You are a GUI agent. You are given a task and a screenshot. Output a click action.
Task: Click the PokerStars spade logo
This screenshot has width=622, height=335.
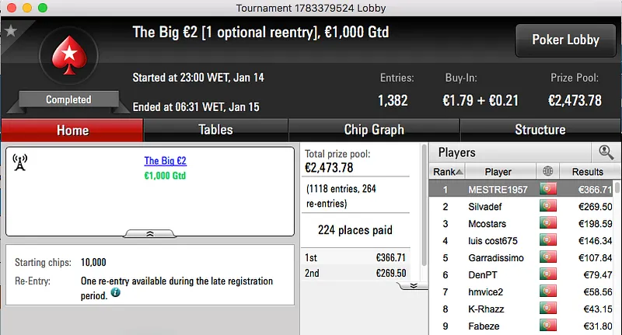click(68, 60)
